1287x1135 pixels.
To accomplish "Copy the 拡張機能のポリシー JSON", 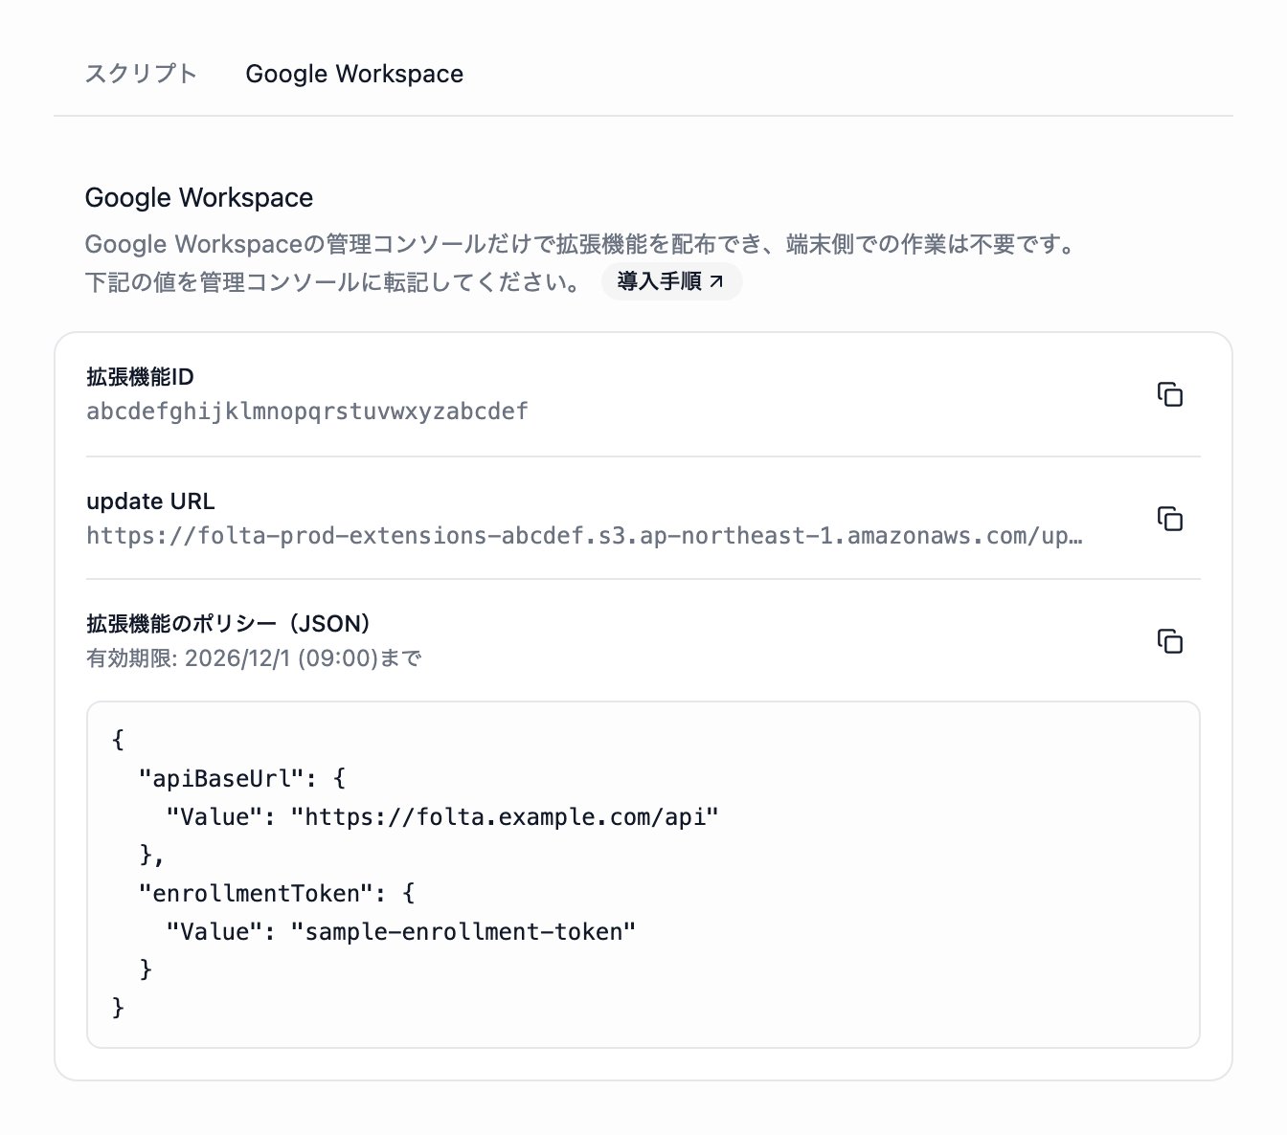I will [x=1170, y=641].
